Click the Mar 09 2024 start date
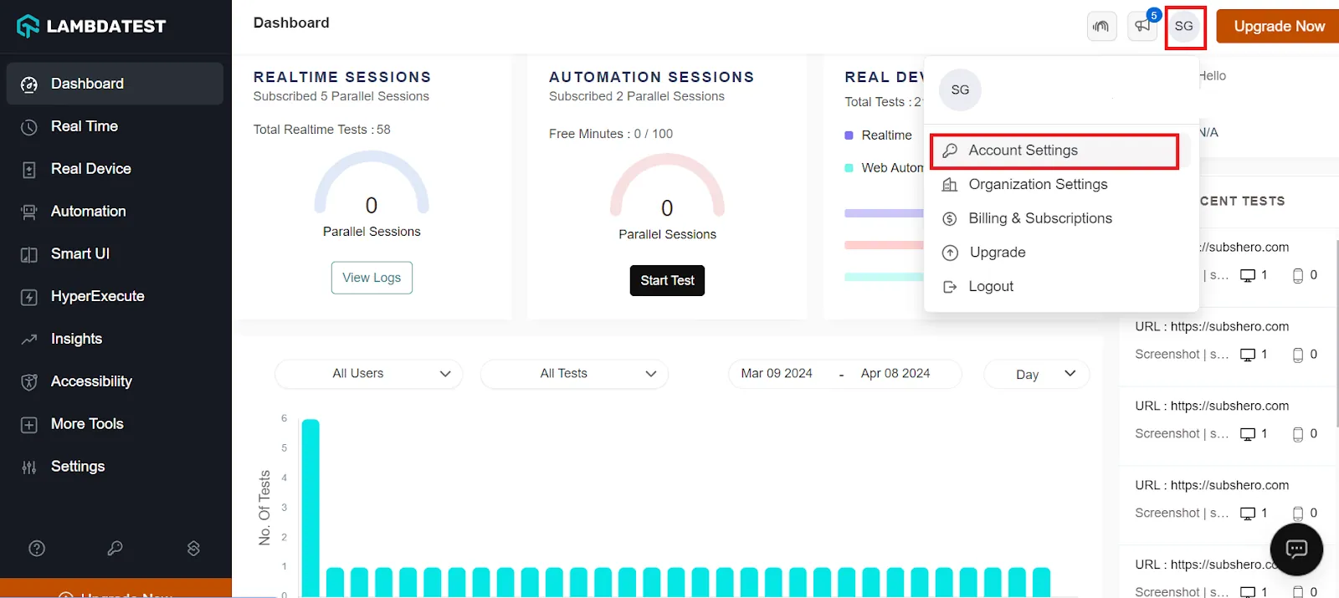The image size is (1339, 598). click(777, 374)
